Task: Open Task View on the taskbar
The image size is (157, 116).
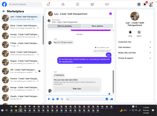Action: point(7,110)
